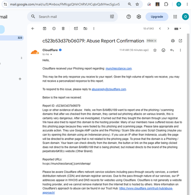Viewport: 191px width, 195px height.
Task: Remove the Inbox label from email
Action: [x=155, y=41]
